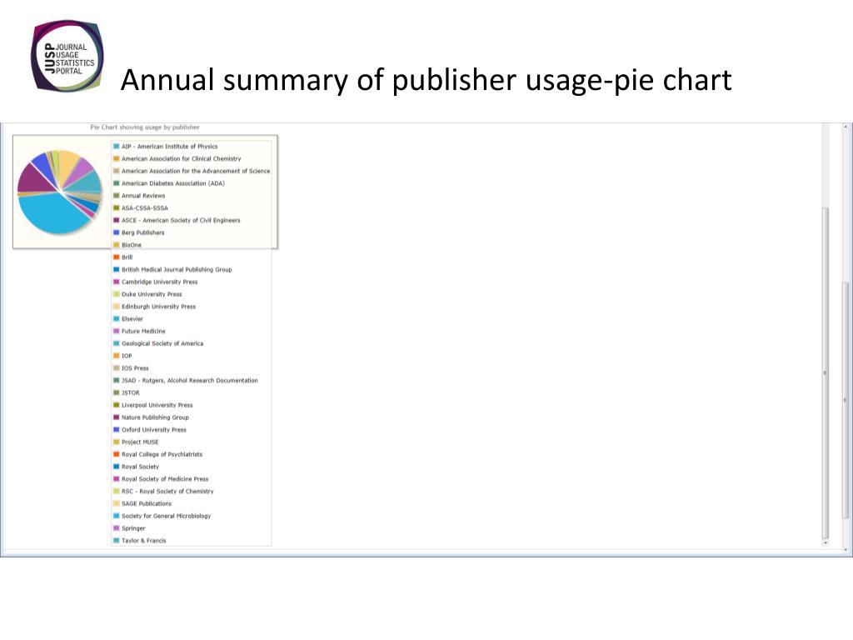Click the outer scrollbar up arrow

[846, 127]
